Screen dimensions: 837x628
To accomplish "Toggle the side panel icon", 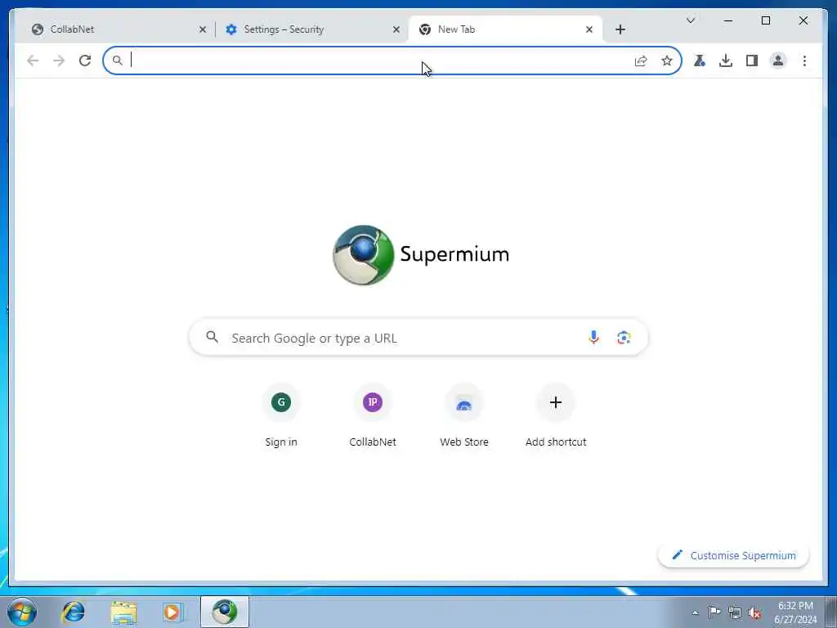I will point(752,61).
